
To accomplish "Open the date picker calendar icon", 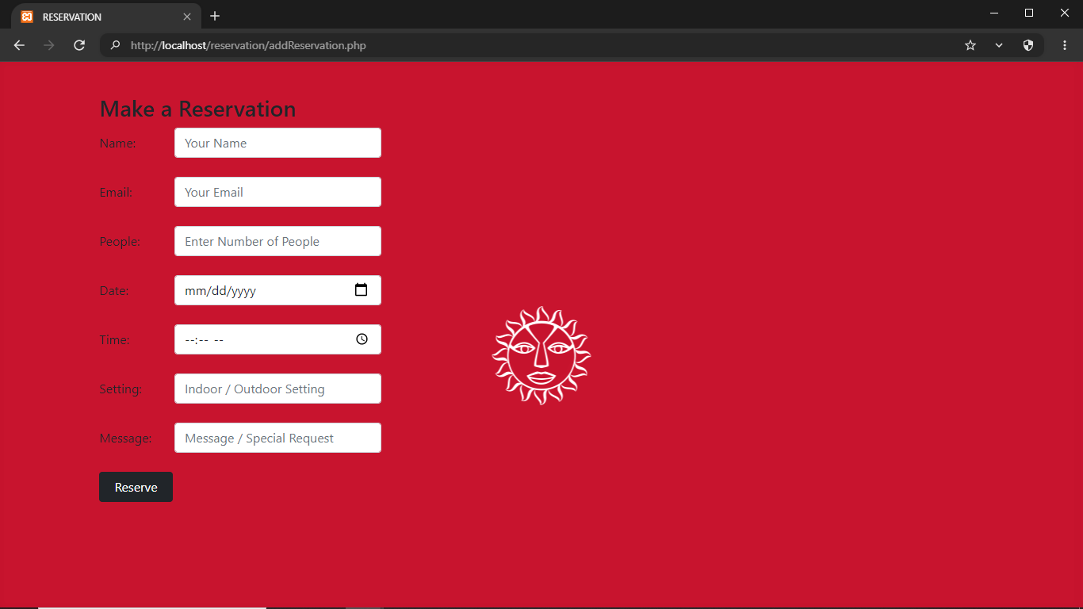I will 361,290.
